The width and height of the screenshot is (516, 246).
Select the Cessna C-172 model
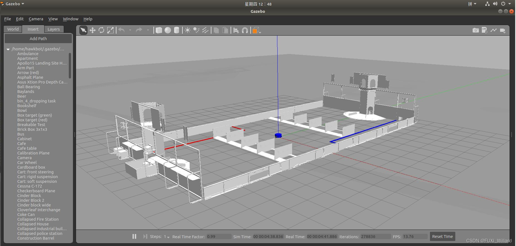point(30,186)
